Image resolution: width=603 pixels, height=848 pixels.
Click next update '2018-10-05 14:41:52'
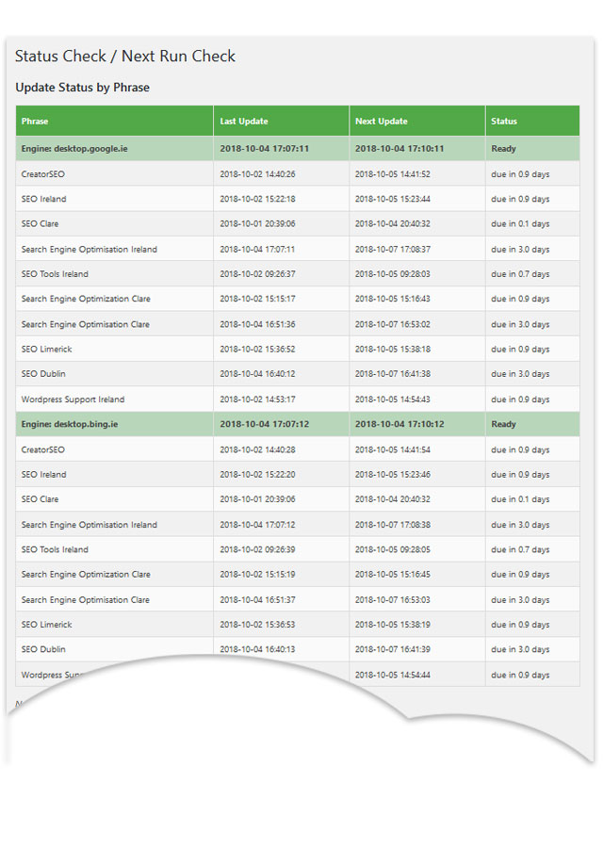393,174
